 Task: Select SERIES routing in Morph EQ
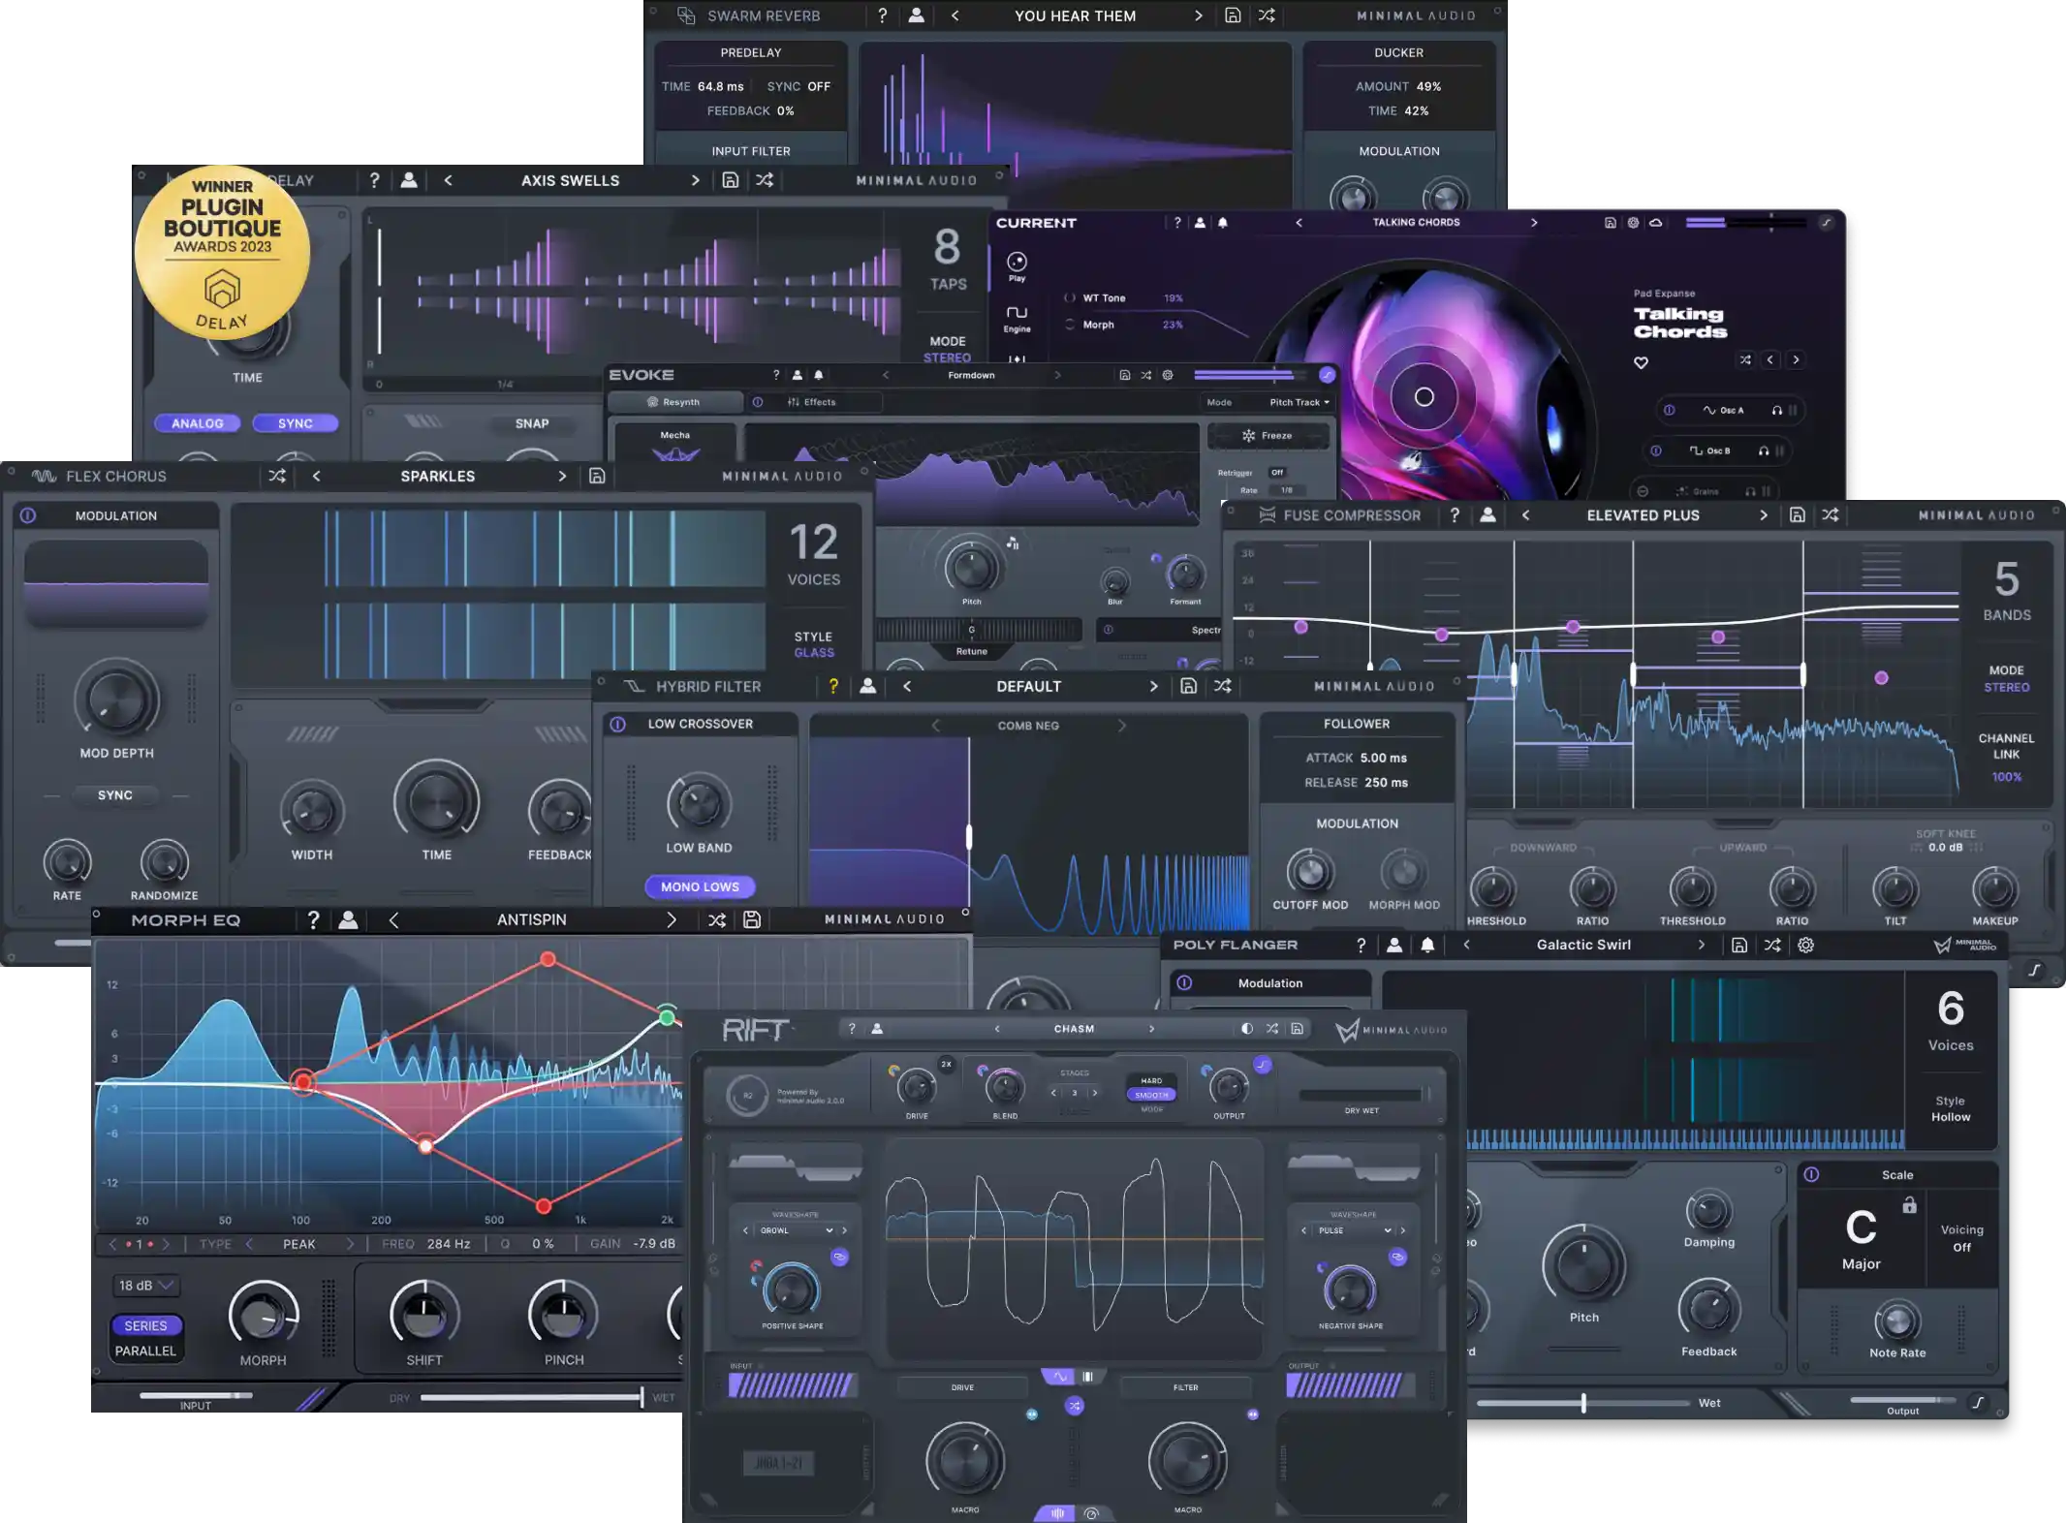point(145,1325)
